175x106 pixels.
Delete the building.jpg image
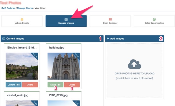[x=72, y=85]
